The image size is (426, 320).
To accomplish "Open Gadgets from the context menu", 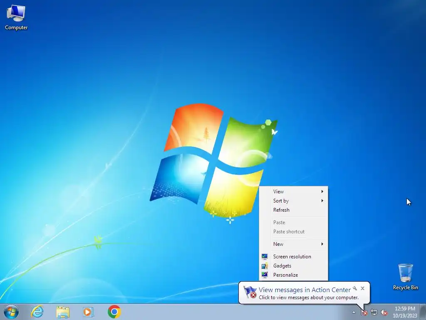I will (x=293, y=266).
